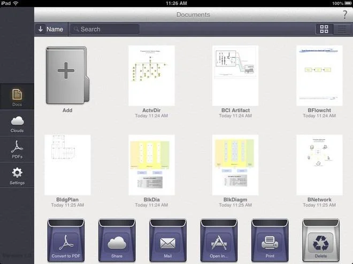This screenshot has width=353, height=264.
Task: Select the Docs sidebar tab
Action: [x=17, y=97]
